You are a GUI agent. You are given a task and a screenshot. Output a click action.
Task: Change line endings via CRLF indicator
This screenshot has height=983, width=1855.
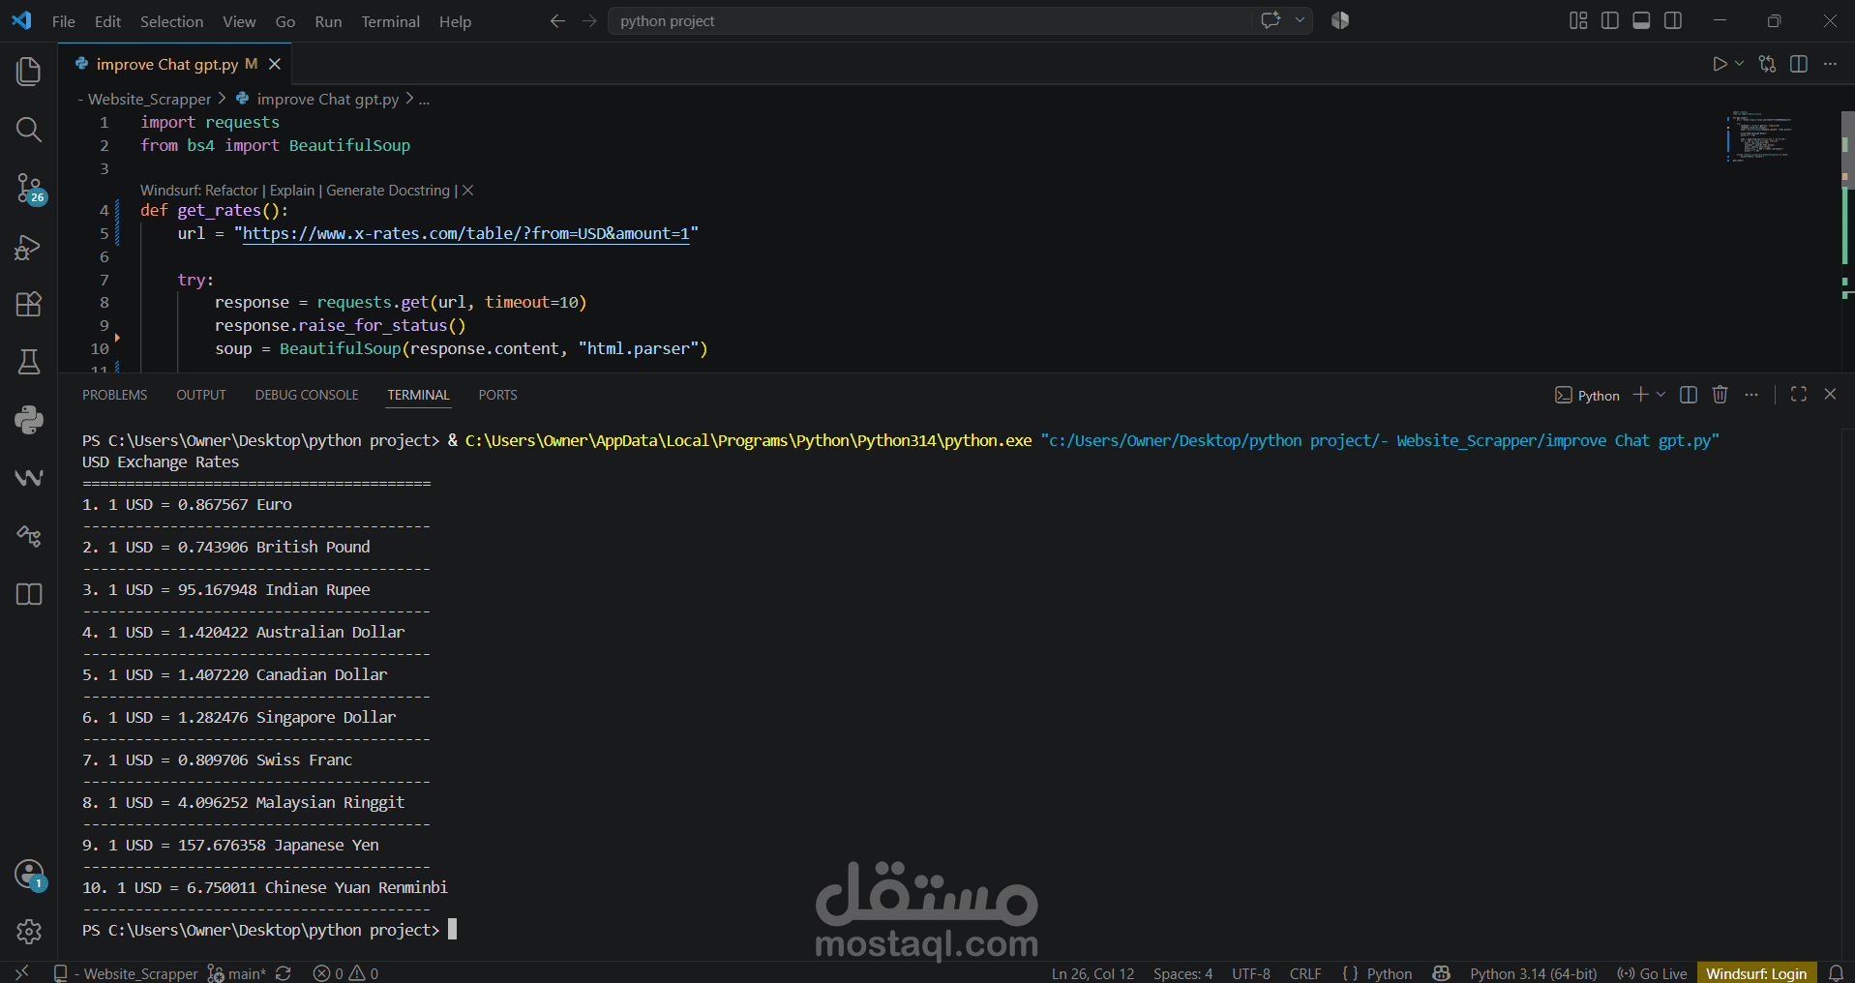click(1305, 973)
